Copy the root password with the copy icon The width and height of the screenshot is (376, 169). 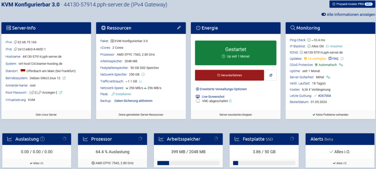pyautogui.click(x=33, y=92)
